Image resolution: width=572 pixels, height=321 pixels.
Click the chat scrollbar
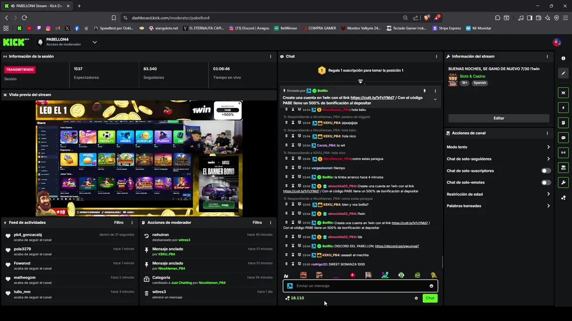tap(443, 262)
